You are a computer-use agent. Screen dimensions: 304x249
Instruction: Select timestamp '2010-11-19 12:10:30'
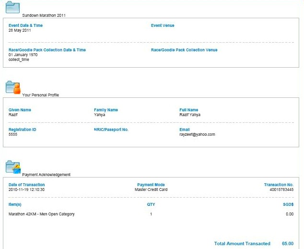coord(26,190)
